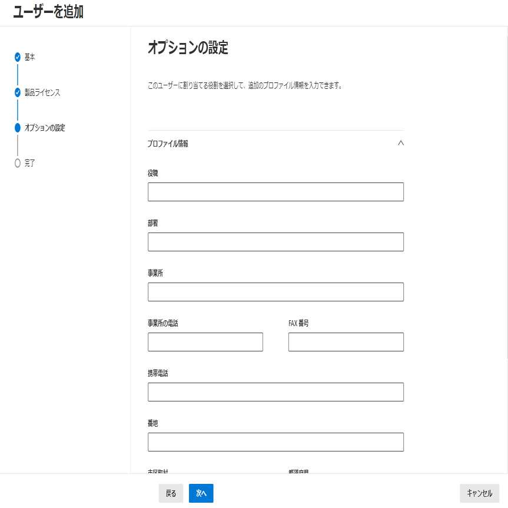Select the FAX 番号 input field
This screenshot has height=508, width=508.
346,341
